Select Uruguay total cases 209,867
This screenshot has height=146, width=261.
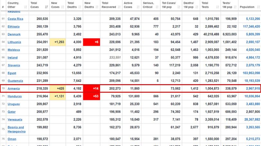[42, 104]
